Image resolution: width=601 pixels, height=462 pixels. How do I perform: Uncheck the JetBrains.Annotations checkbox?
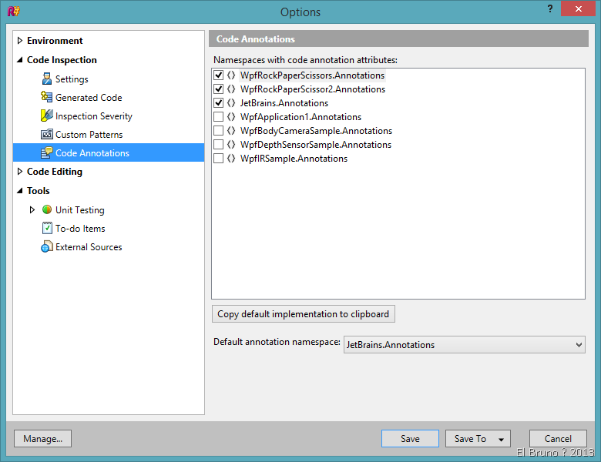coord(219,103)
